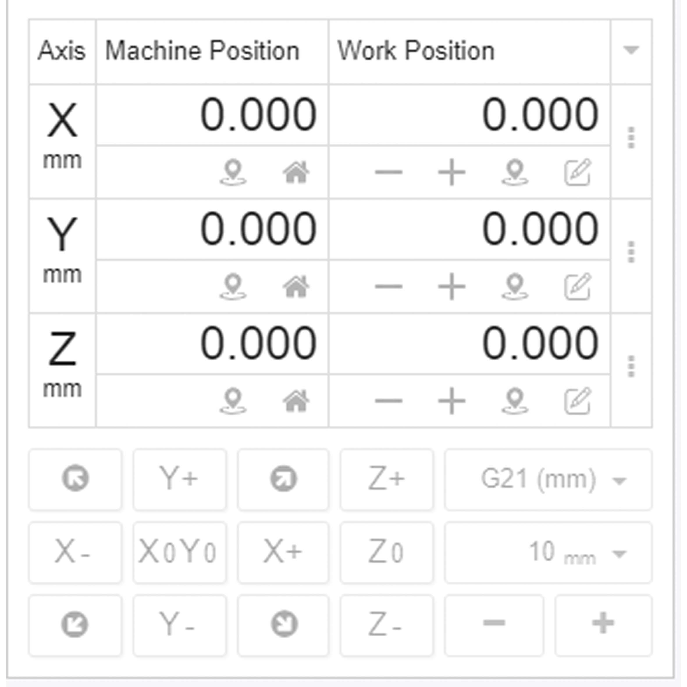This screenshot has width=687, height=687.
Task: Edit X work position using the pencil icon
Action: click(579, 172)
